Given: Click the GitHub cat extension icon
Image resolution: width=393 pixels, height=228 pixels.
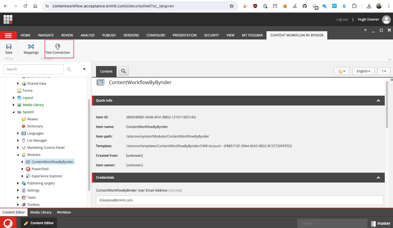Looking at the screenshot, I should pos(305,6).
